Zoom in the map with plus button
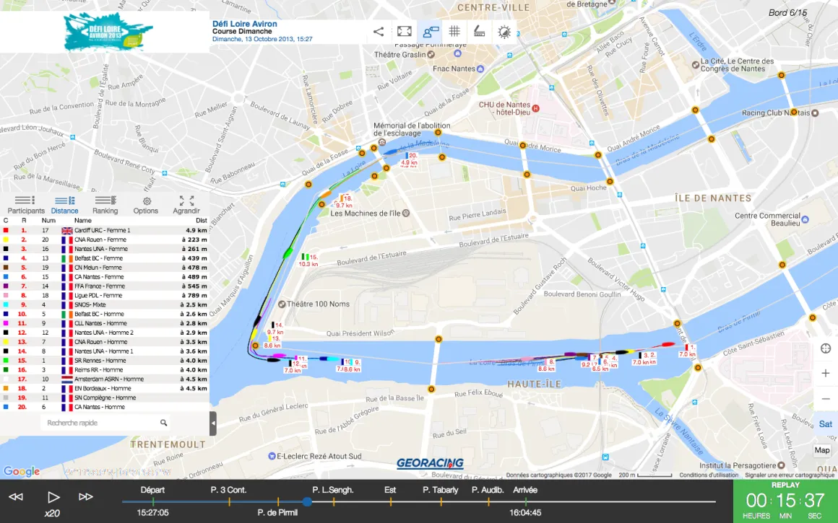This screenshot has width=838, height=523. click(x=826, y=373)
